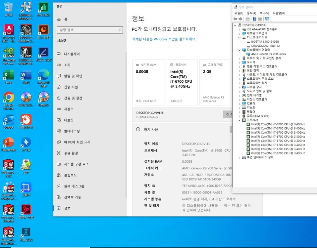Select ST500DM002-1BD142 disk in Device Manager
Viewport: 317px width, 248px height.
pyautogui.click(x=265, y=46)
